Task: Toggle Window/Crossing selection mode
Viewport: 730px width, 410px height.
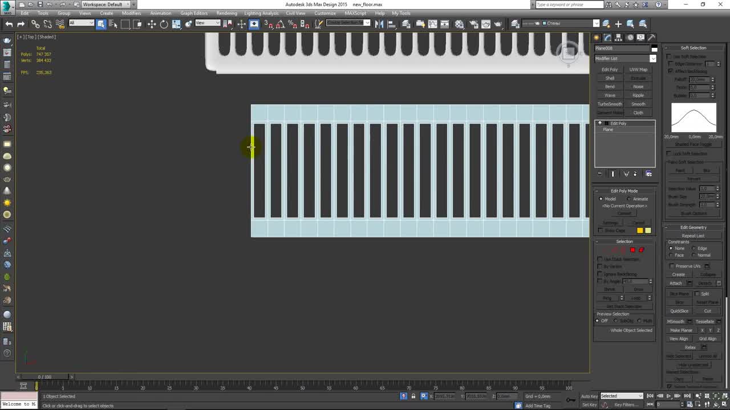Action: (137, 24)
